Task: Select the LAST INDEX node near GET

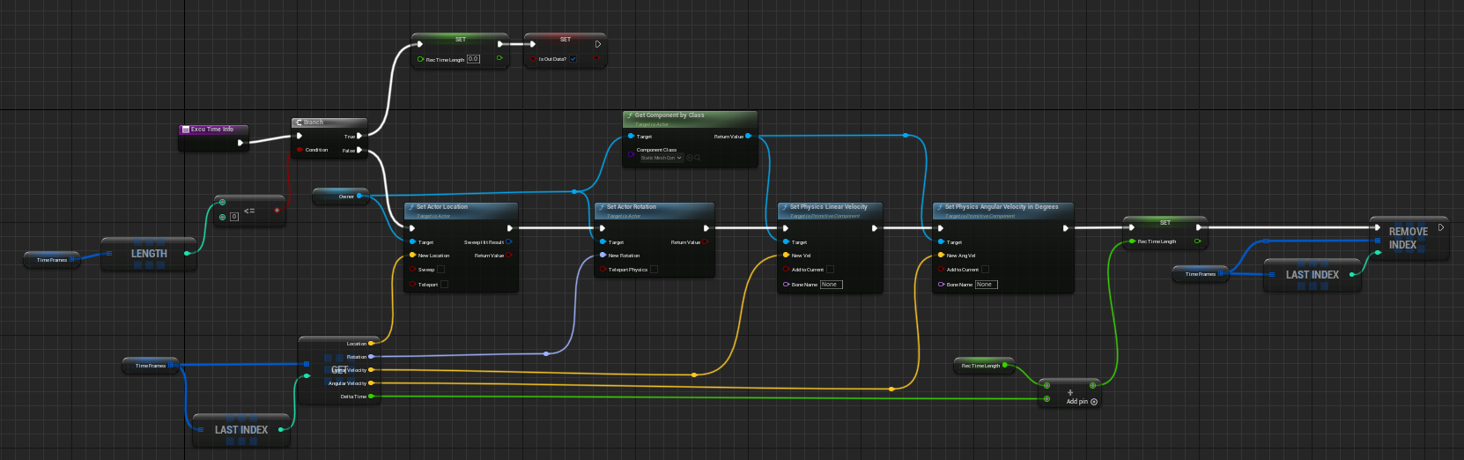Action: point(241,430)
